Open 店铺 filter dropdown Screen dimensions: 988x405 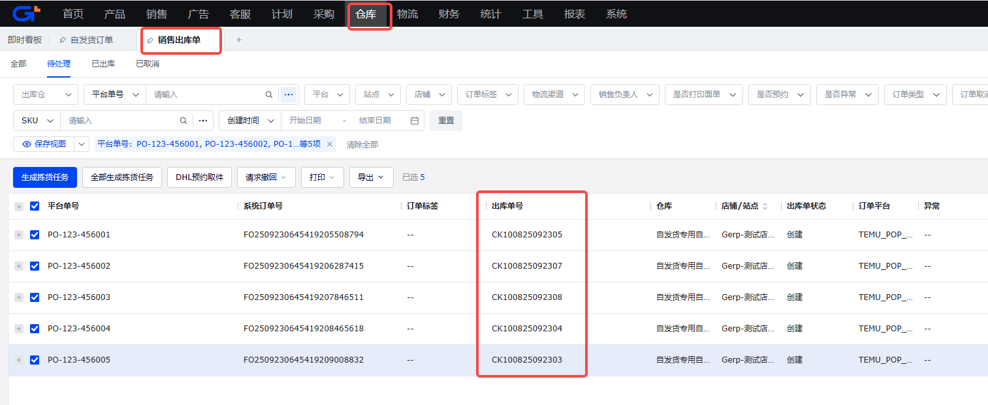tap(429, 95)
